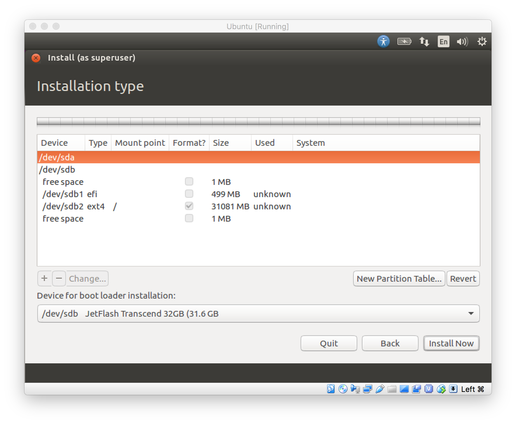The image size is (516, 424).
Task: Open the audio device status icon
Action: pos(355,389)
